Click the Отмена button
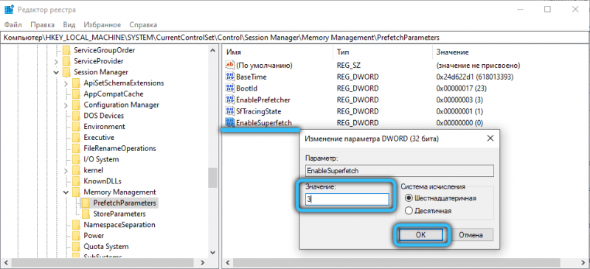The image size is (590, 269). click(x=471, y=235)
